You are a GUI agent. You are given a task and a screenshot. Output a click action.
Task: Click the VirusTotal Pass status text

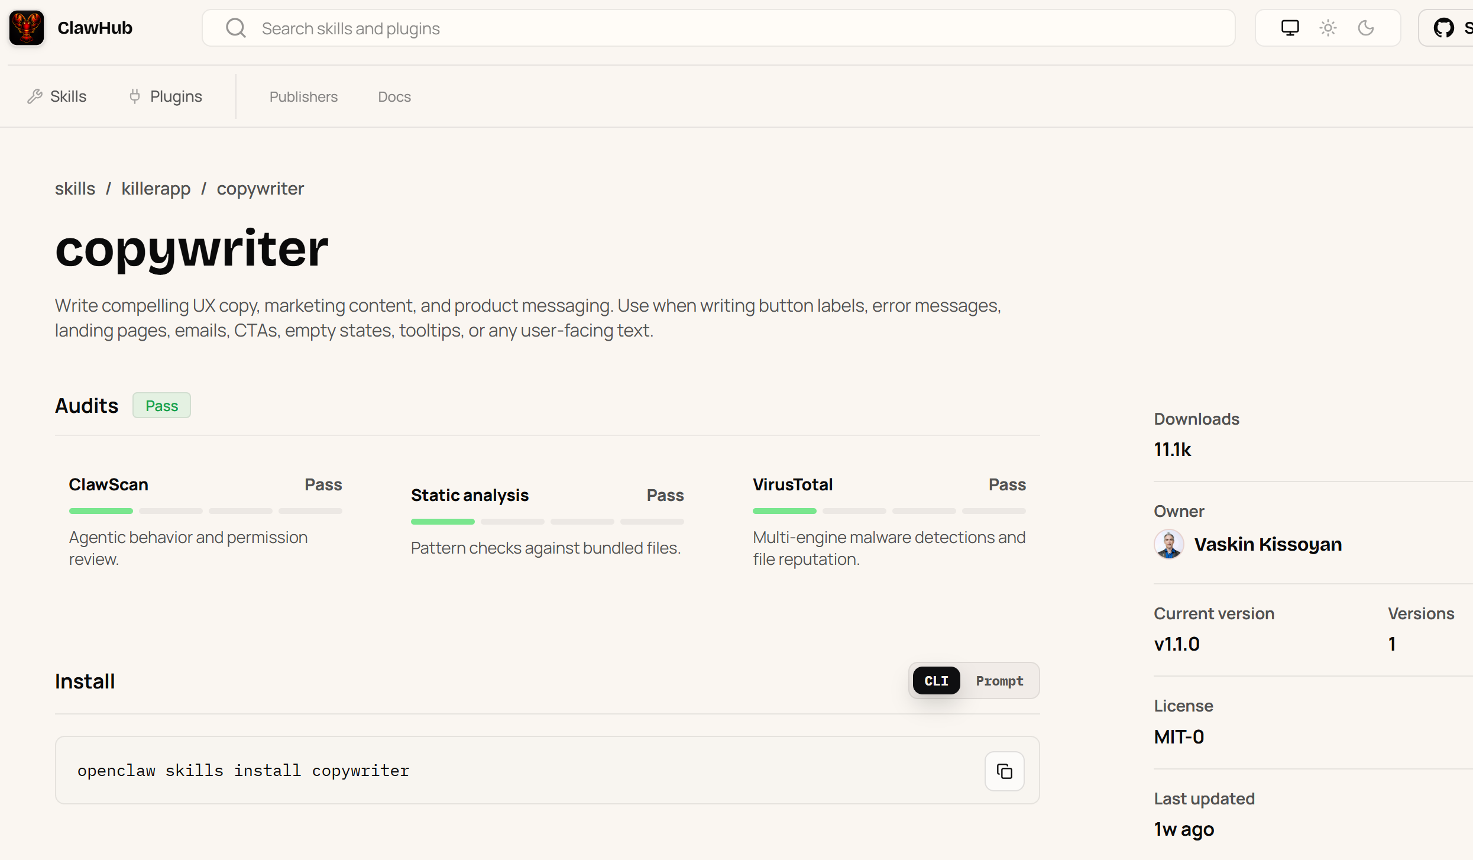click(x=1007, y=484)
